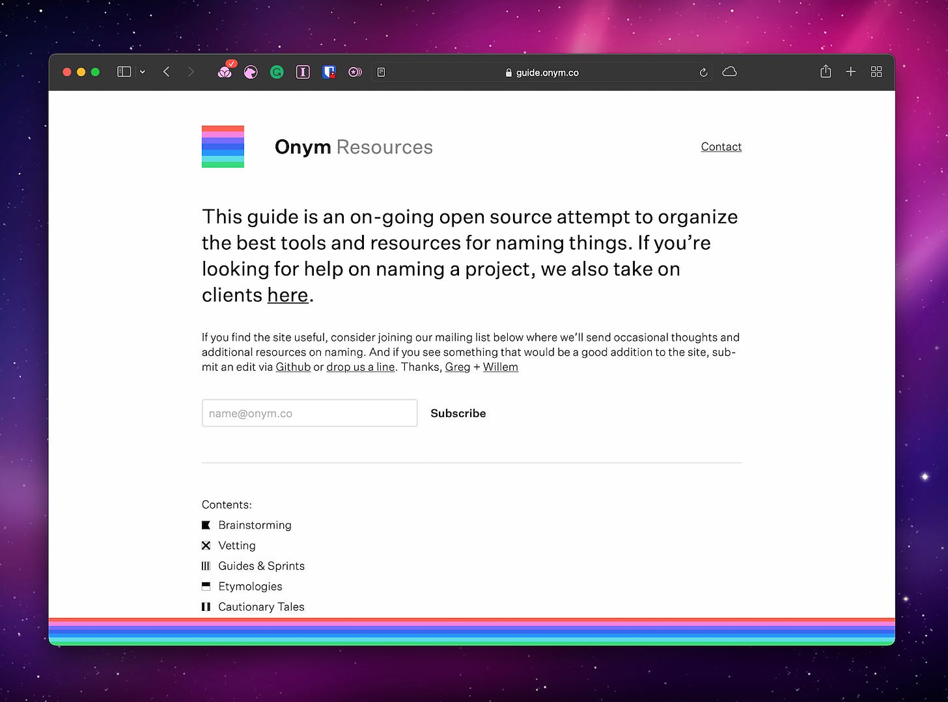Open the blue shield lock extension
The width and height of the screenshot is (948, 702).
[329, 72]
